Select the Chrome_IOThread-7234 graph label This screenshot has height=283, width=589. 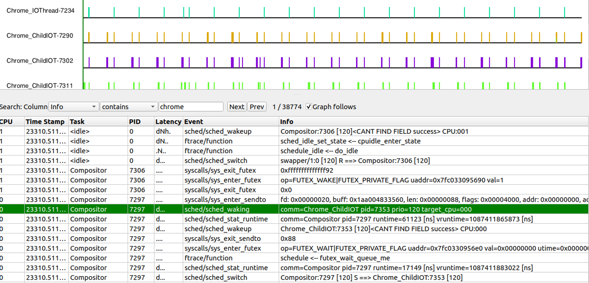(41, 11)
